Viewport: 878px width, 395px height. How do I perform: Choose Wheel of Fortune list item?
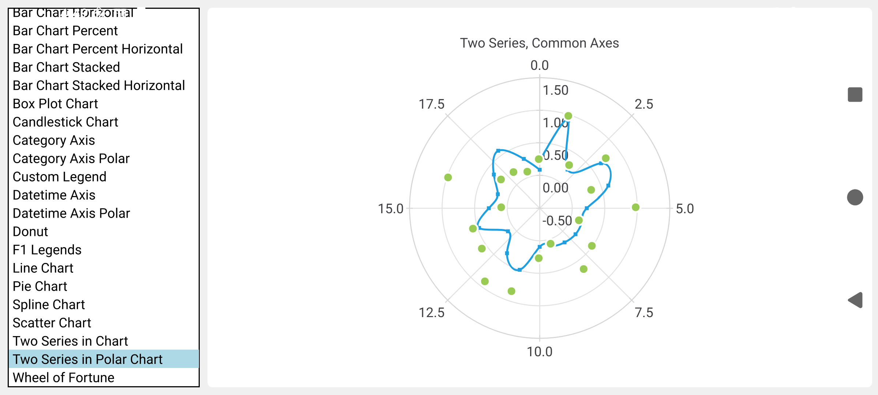[x=63, y=377]
